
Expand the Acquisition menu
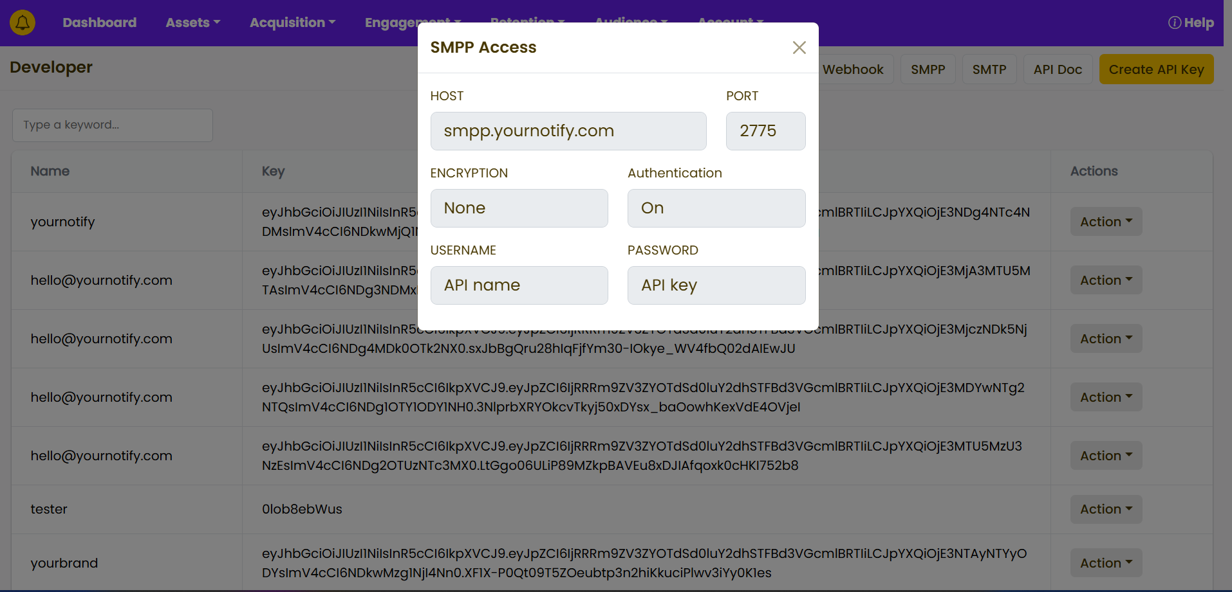tap(292, 22)
